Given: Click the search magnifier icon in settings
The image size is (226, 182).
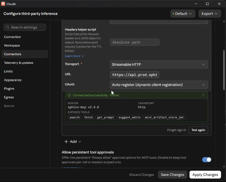Looking at the screenshot, I should pyautogui.click(x=8, y=27).
